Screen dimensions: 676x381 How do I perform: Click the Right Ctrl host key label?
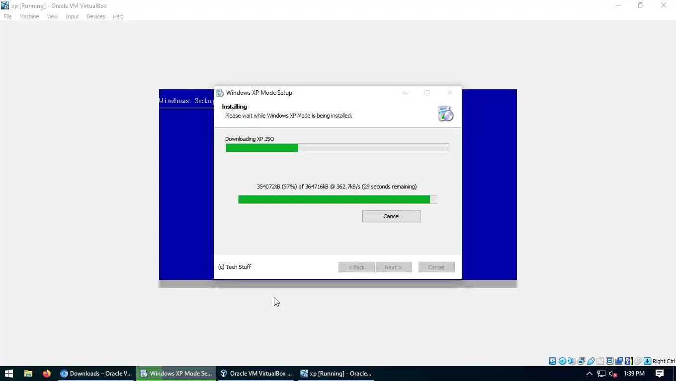pos(664,361)
